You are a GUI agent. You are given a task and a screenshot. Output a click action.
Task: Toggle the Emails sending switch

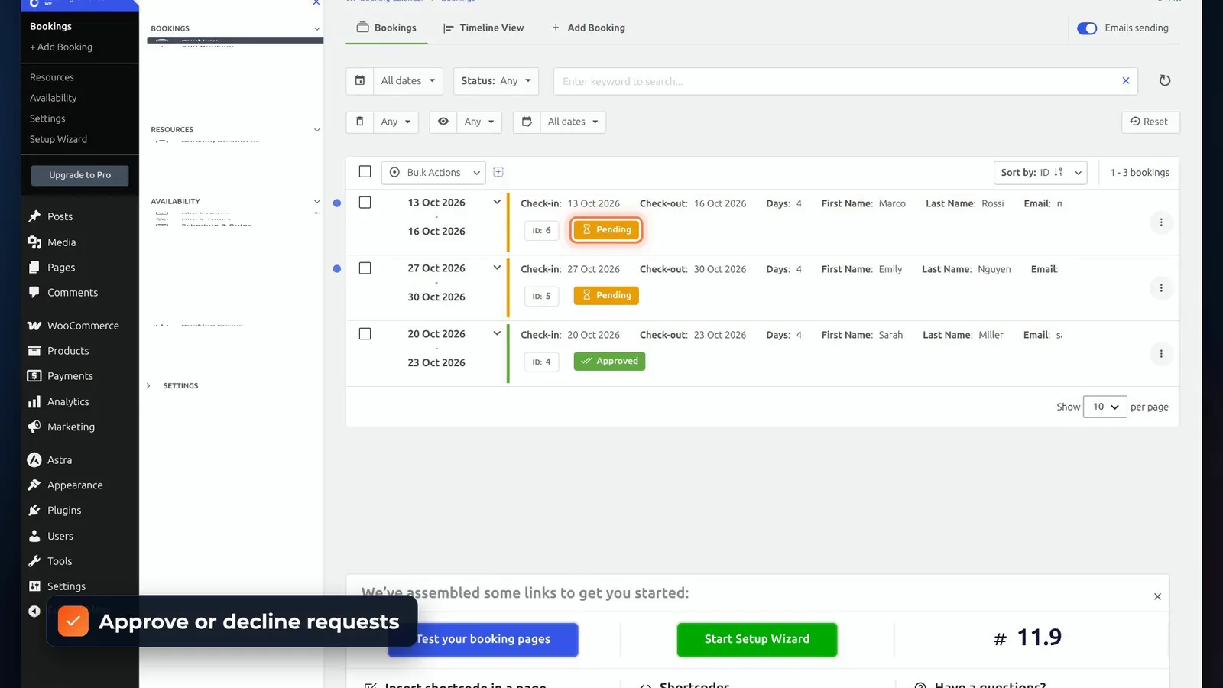click(x=1087, y=28)
